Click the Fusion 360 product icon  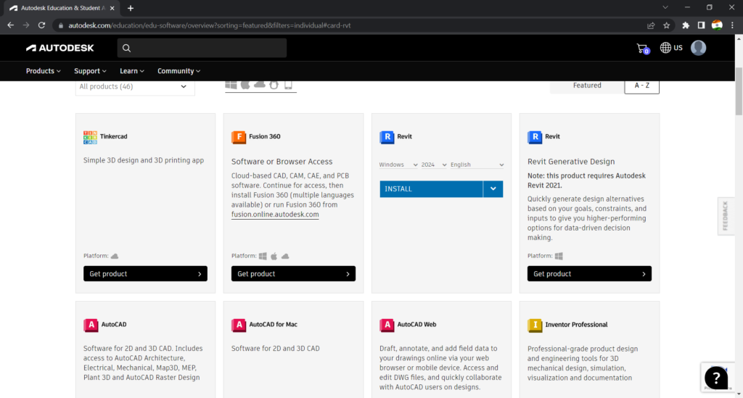tap(238, 137)
